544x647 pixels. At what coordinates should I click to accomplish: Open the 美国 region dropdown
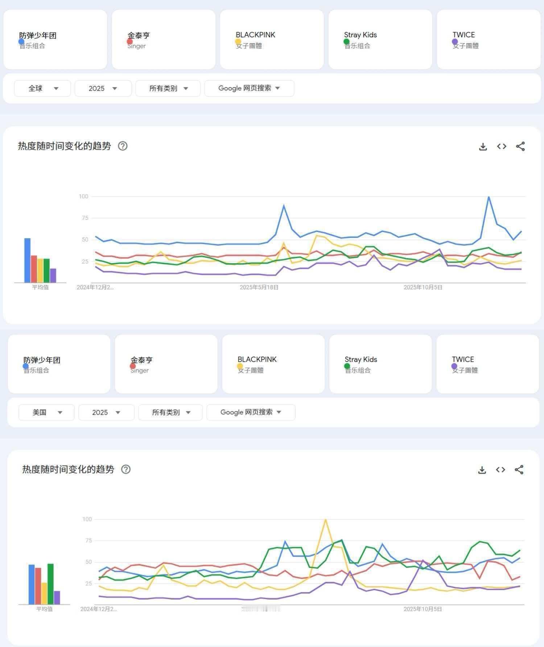pyautogui.click(x=46, y=412)
